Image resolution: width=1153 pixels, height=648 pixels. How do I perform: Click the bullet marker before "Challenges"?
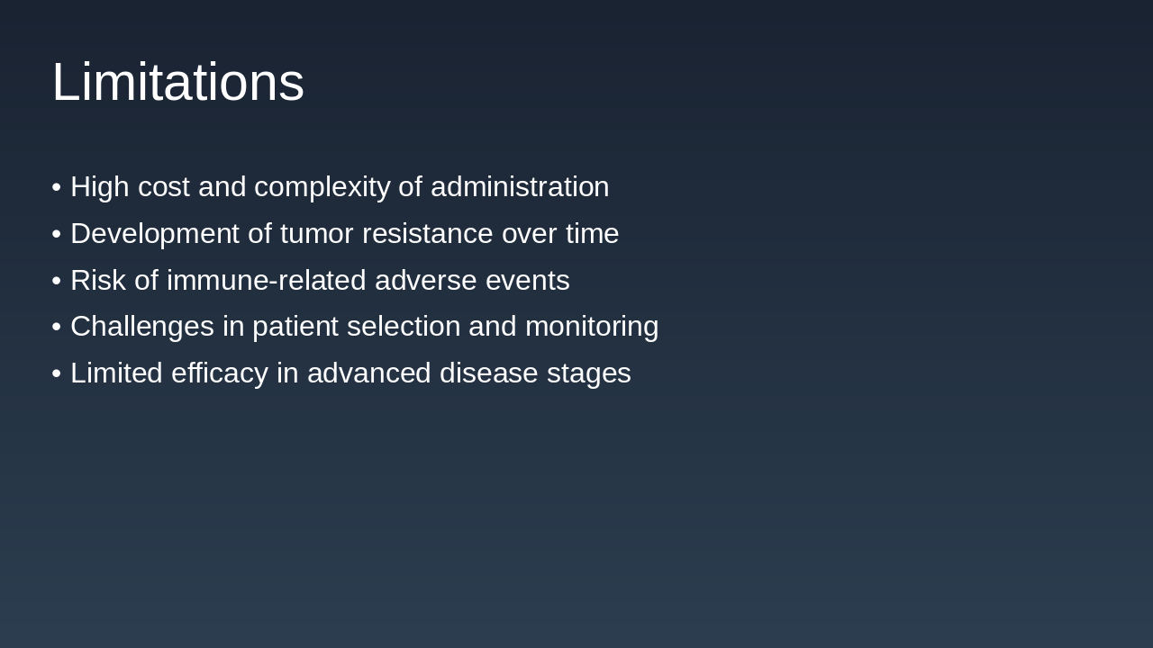(x=57, y=327)
